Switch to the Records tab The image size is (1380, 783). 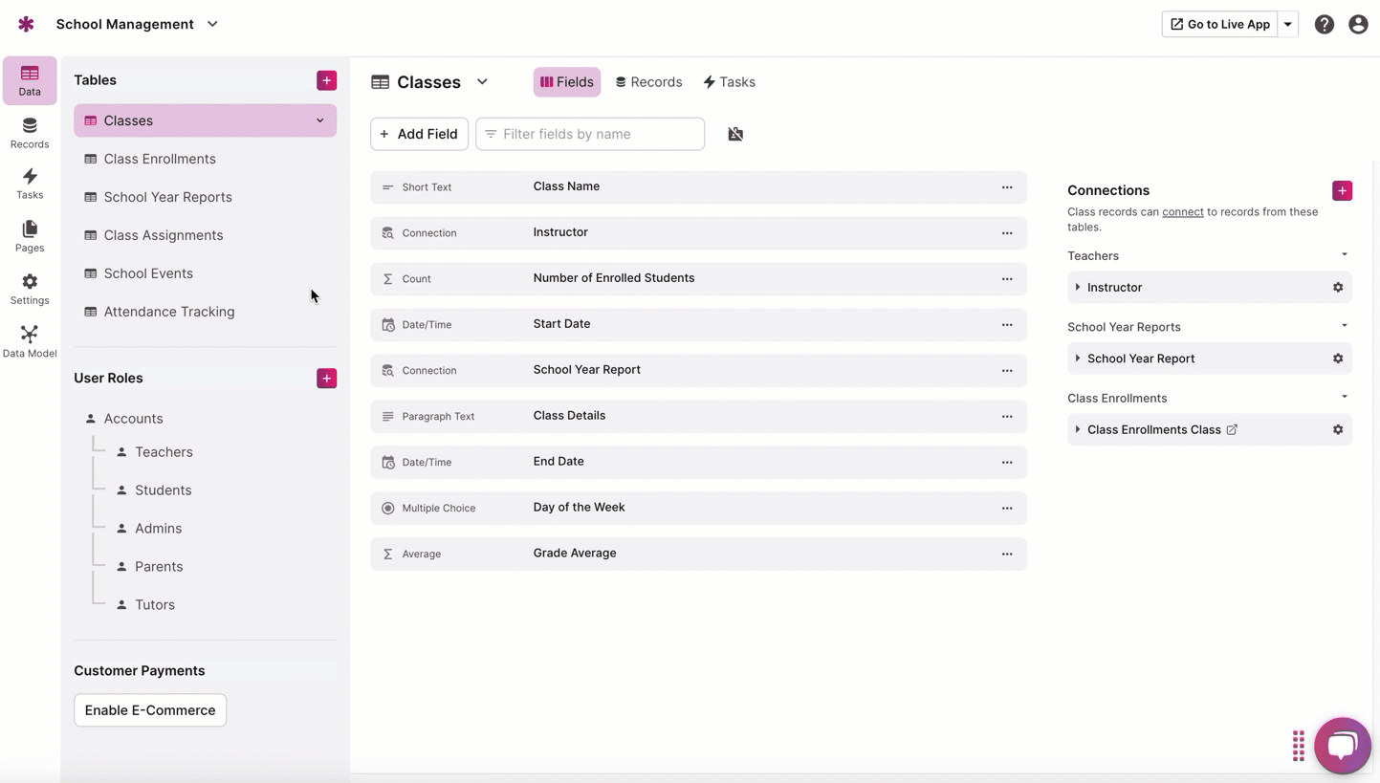(x=648, y=82)
